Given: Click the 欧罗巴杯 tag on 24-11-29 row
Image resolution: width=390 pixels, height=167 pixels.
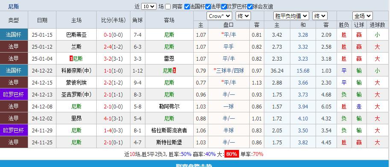Looking at the screenshot, I should point(14,130).
